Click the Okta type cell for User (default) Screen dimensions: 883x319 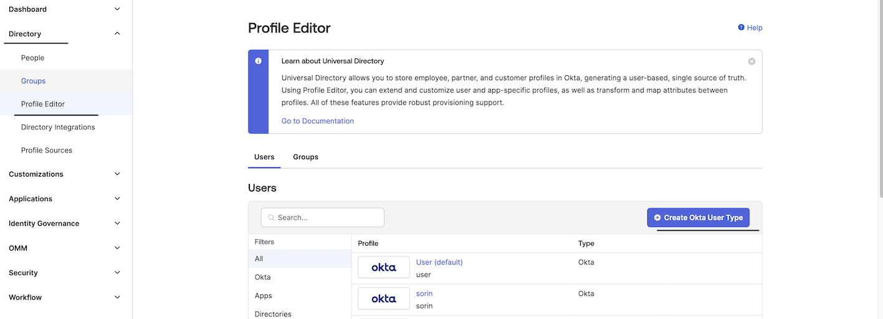586,262
